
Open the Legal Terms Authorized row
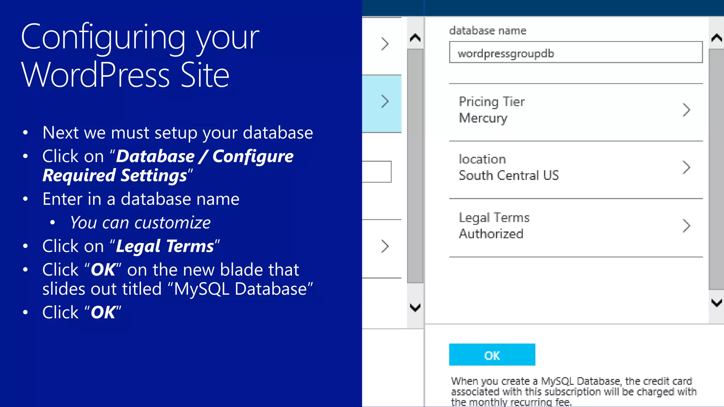[x=566, y=226]
